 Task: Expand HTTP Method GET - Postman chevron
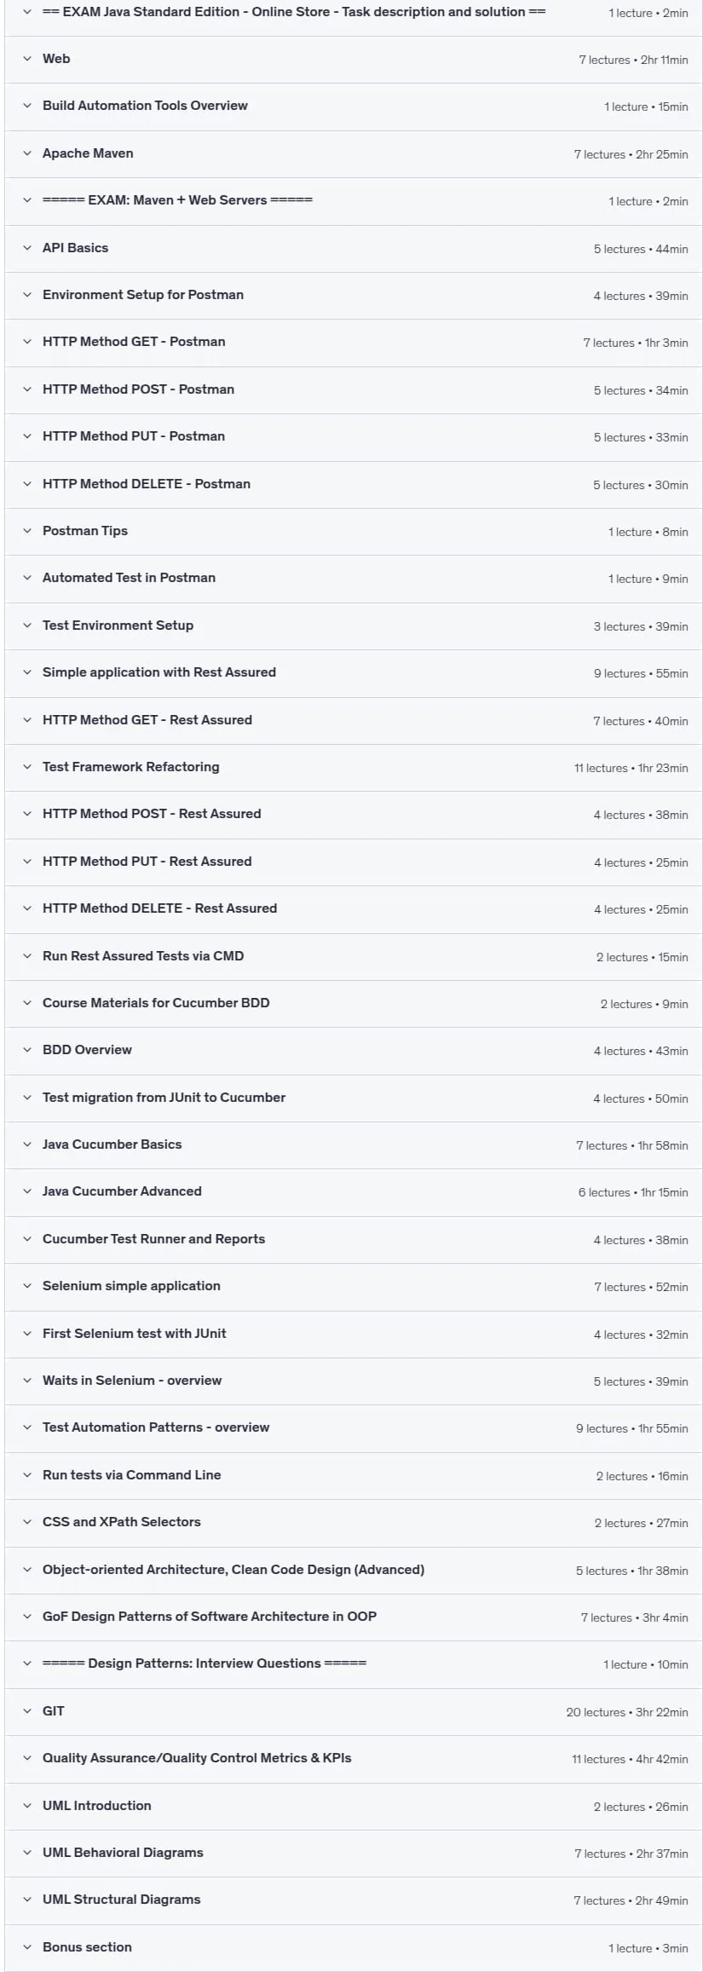(26, 342)
